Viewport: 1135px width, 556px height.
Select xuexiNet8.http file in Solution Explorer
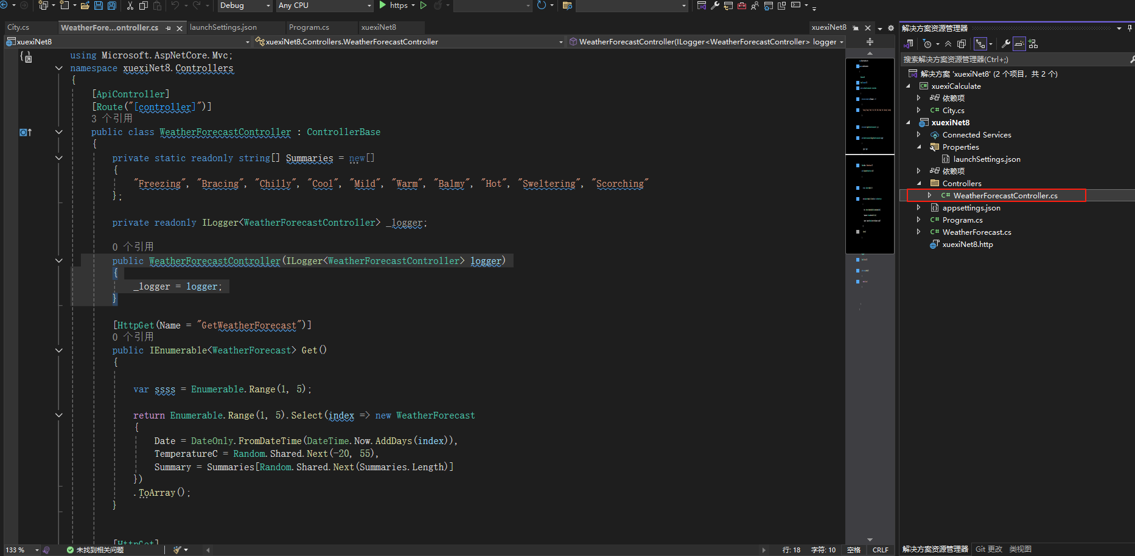(x=968, y=245)
